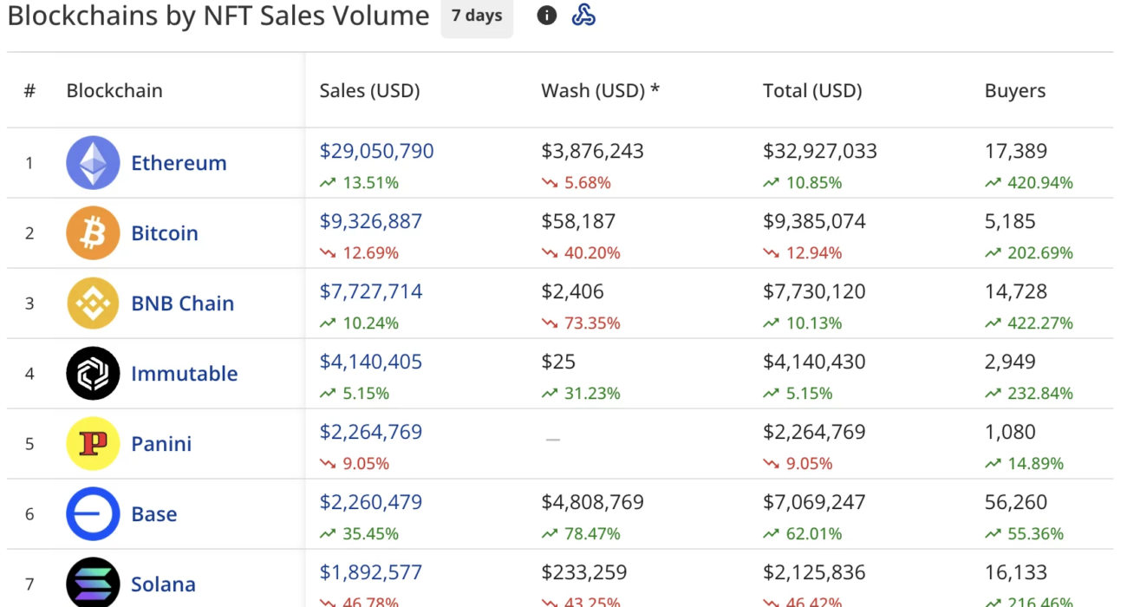Screen dimensions: 1127x607
Task: Sort table by Sales (USD) column
Action: [369, 91]
